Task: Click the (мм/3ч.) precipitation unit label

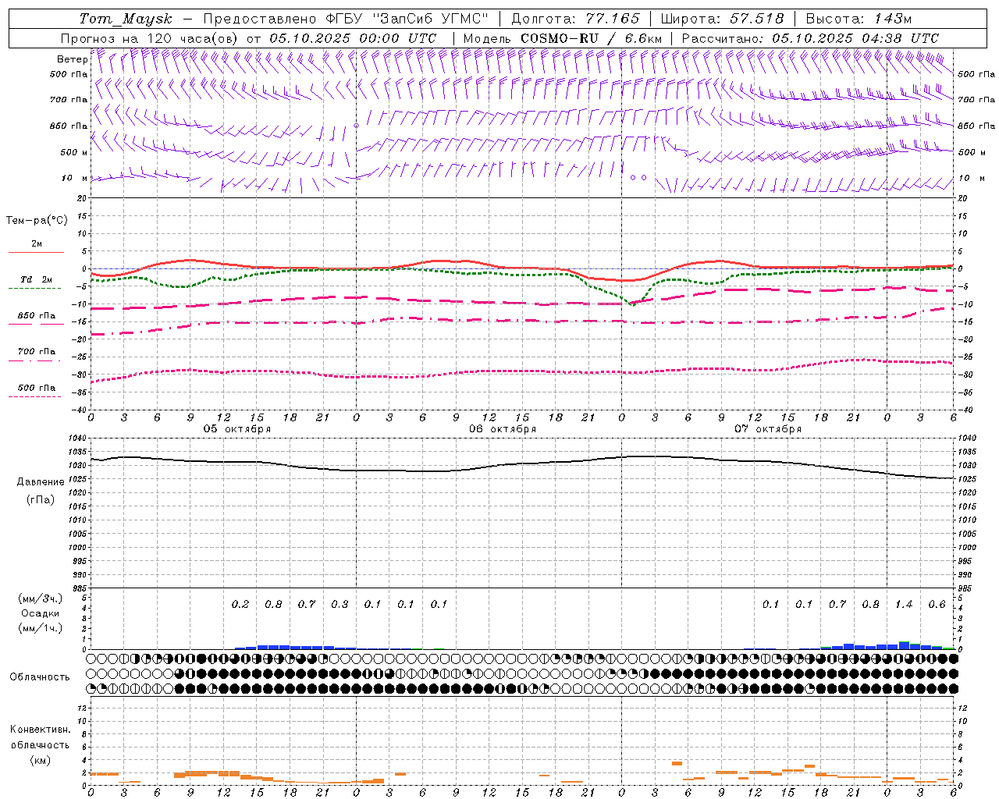Action: click(x=41, y=598)
